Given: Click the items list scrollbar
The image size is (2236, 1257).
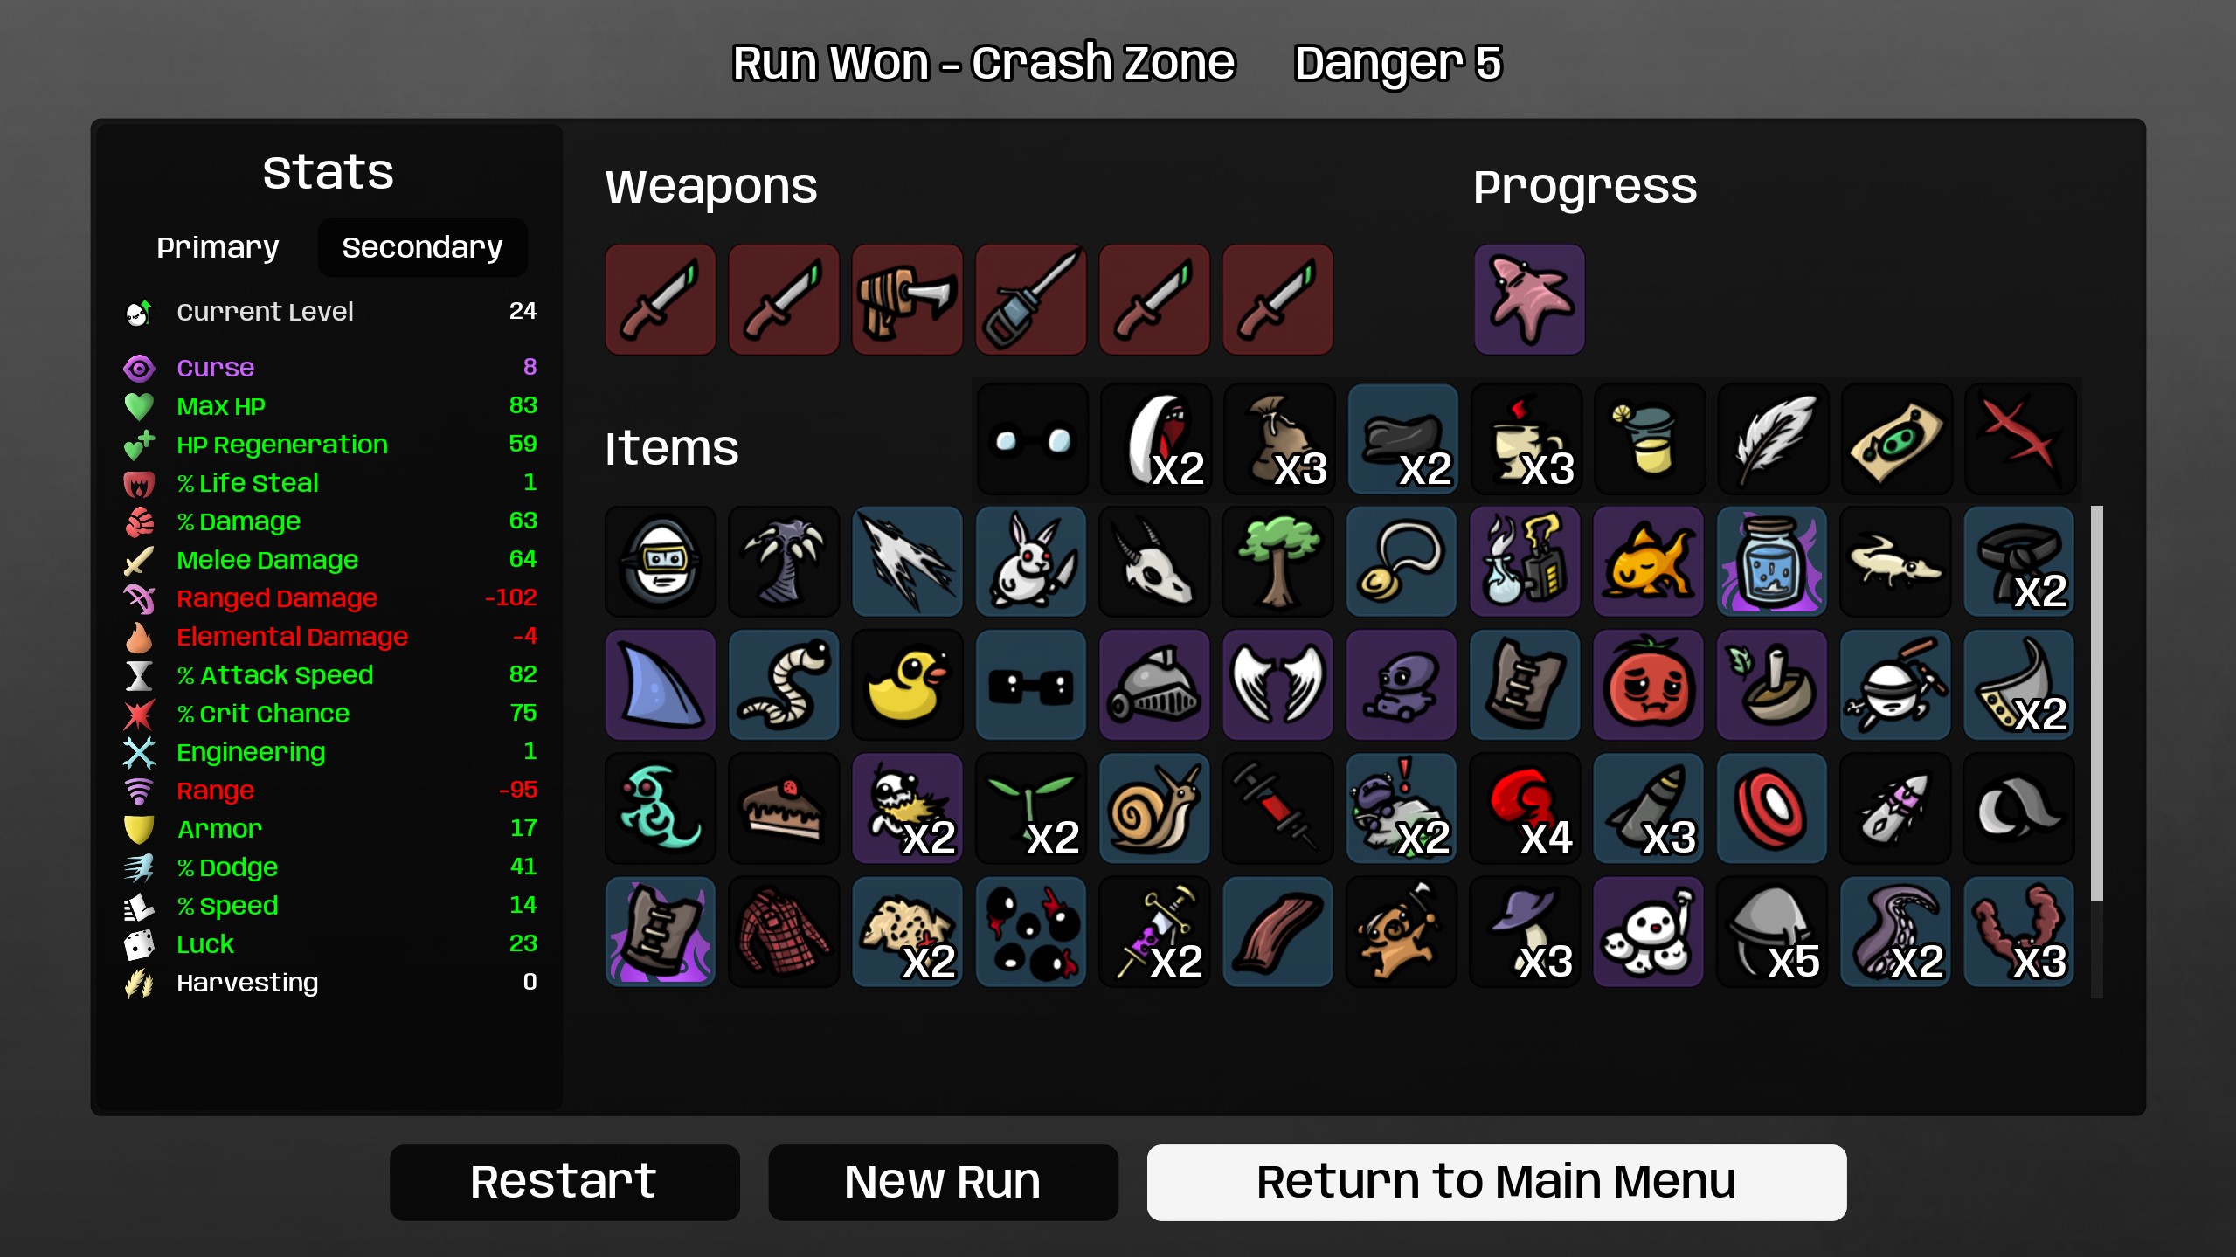Looking at the screenshot, I should [x=2096, y=703].
